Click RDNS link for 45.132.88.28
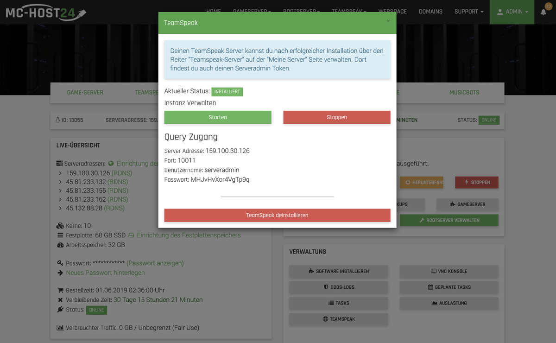 coord(114,208)
